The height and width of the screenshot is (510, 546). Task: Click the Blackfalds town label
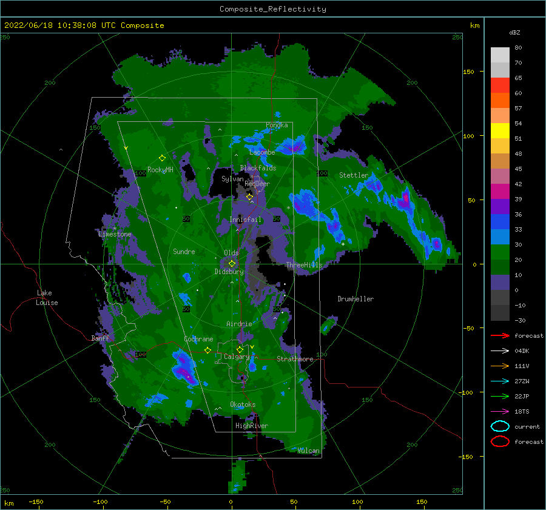[258, 168]
